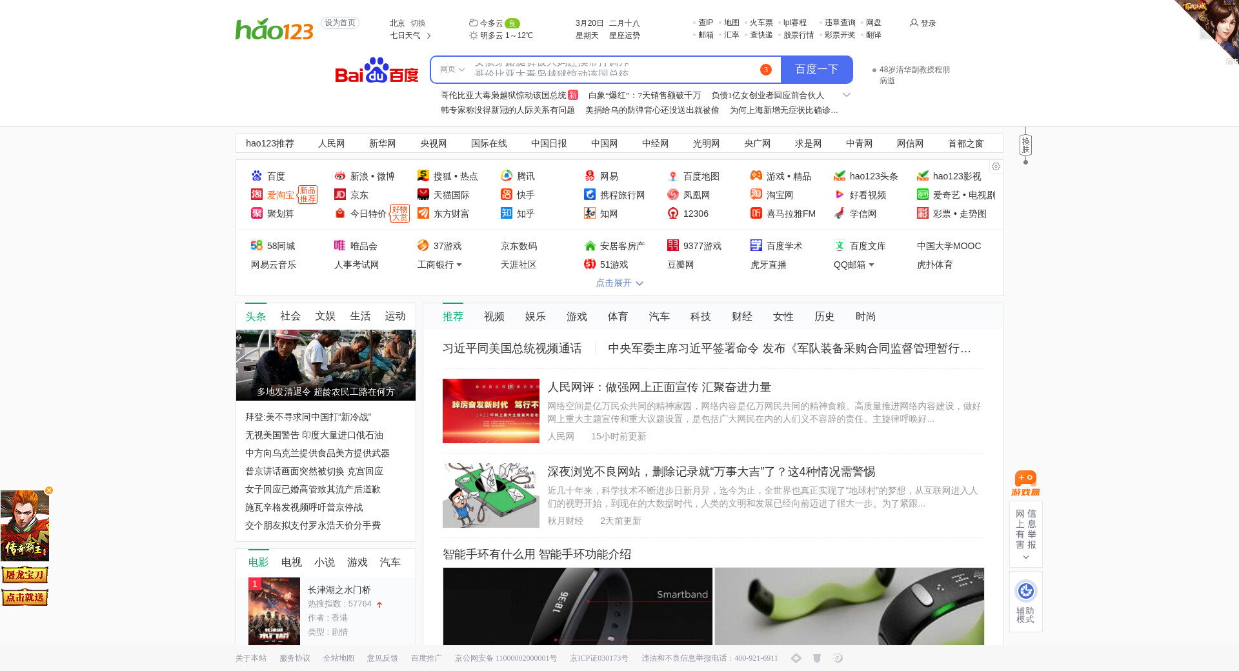
Task: Click the 百度地图 map pin icon
Action: tap(672, 176)
